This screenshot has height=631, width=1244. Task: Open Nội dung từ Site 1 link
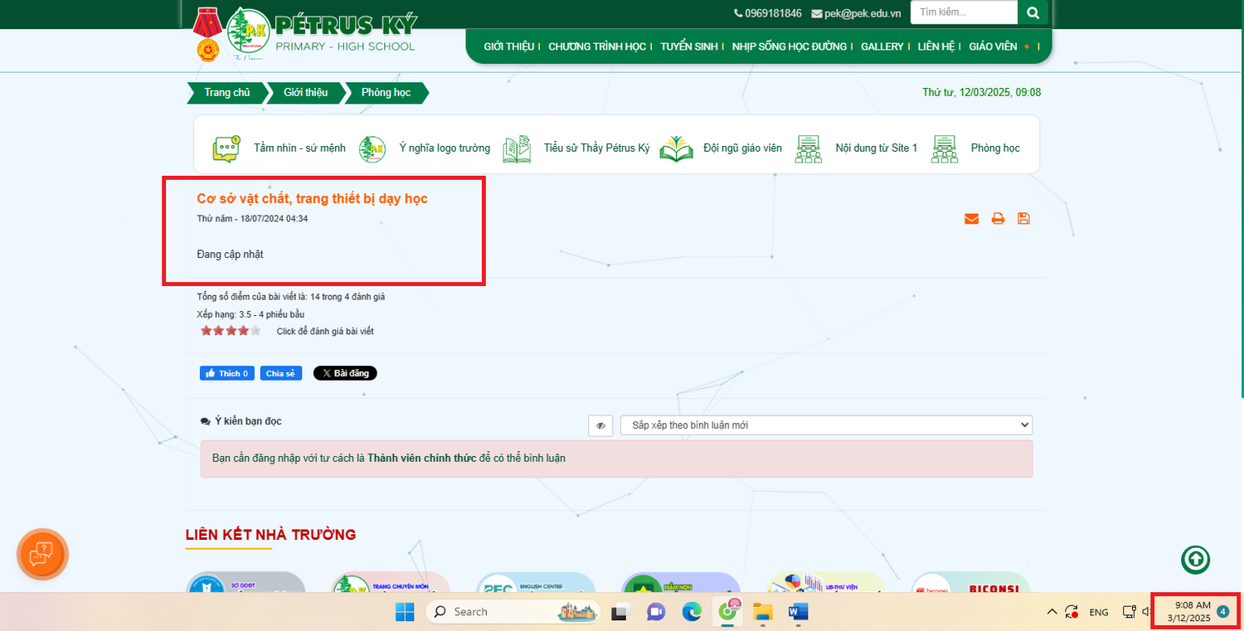click(877, 148)
